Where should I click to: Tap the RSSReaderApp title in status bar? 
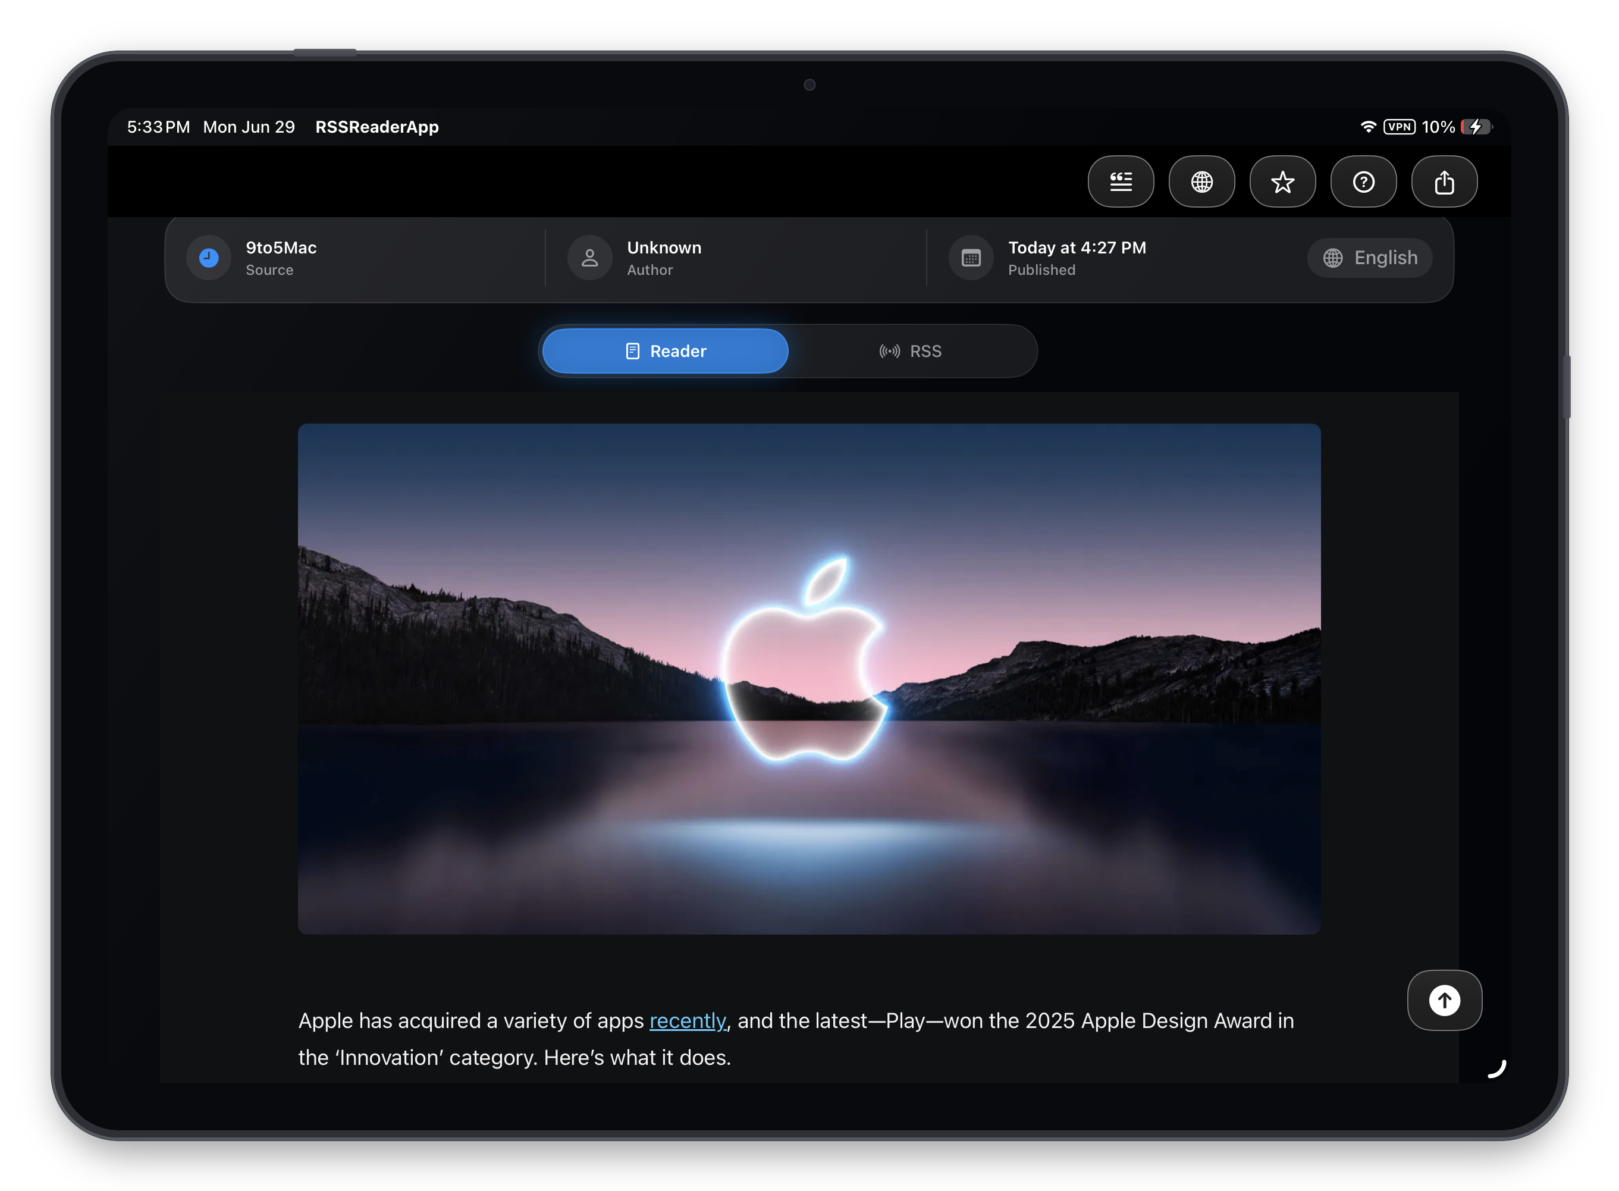[x=377, y=127]
